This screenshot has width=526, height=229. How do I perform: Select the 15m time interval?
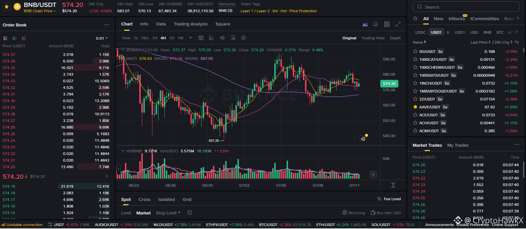[145, 38]
